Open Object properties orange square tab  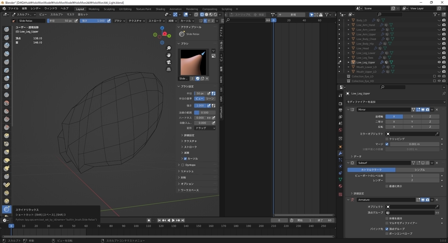(340, 147)
